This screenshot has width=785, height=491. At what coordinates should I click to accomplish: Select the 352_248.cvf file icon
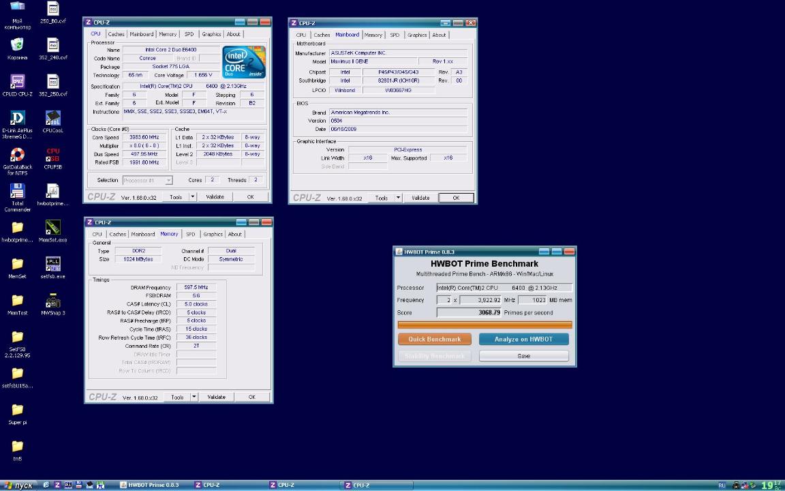coord(52,48)
